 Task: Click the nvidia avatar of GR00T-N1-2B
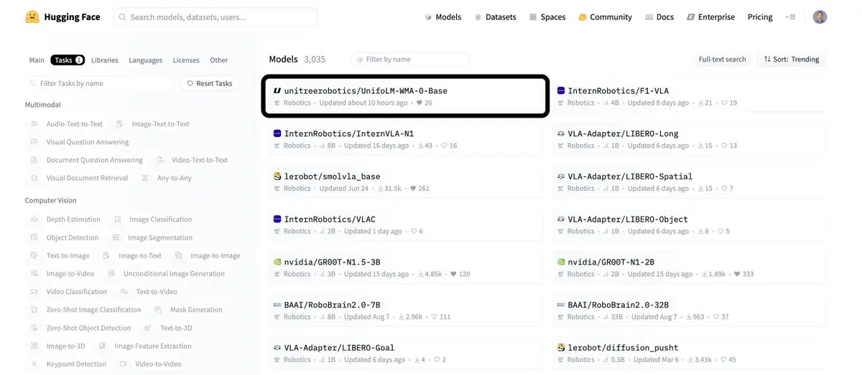tap(561, 262)
